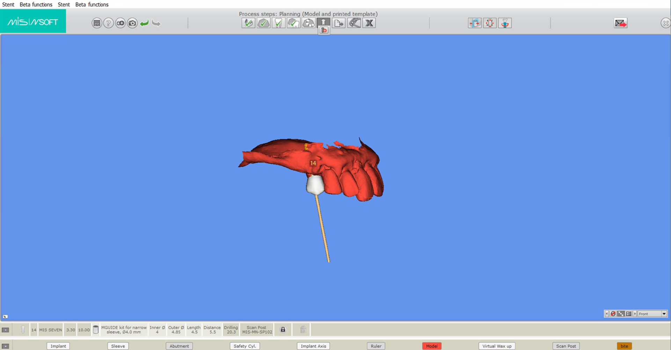This screenshot has width=671, height=350.
Task: Click the implant position arrows icon
Action: [490, 23]
